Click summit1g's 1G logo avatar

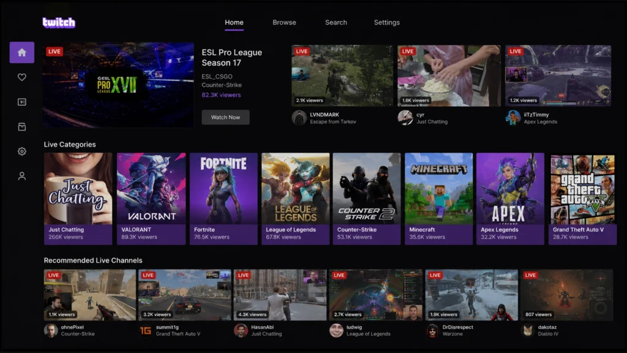[146, 330]
